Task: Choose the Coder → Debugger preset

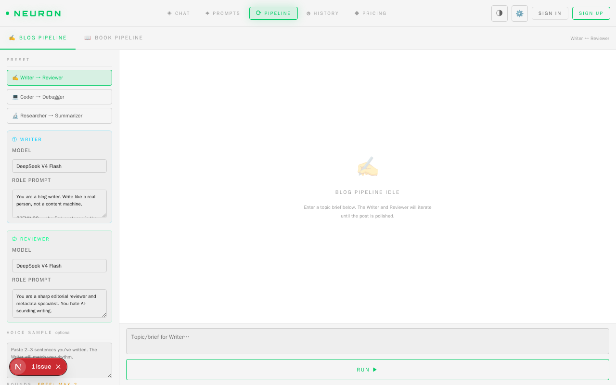Action: 59,97
